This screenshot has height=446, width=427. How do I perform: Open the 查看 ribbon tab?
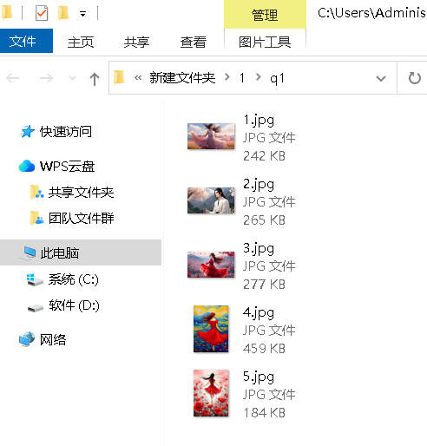pos(194,43)
